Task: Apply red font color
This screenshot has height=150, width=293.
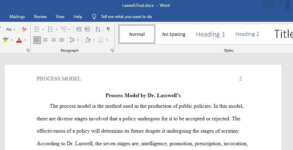Action: [19, 40]
